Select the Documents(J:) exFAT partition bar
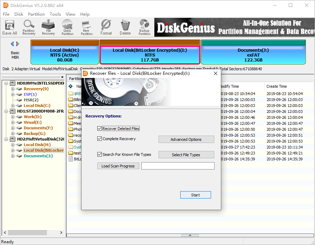Image resolution: width=315 pixels, height=245 pixels. (253, 55)
